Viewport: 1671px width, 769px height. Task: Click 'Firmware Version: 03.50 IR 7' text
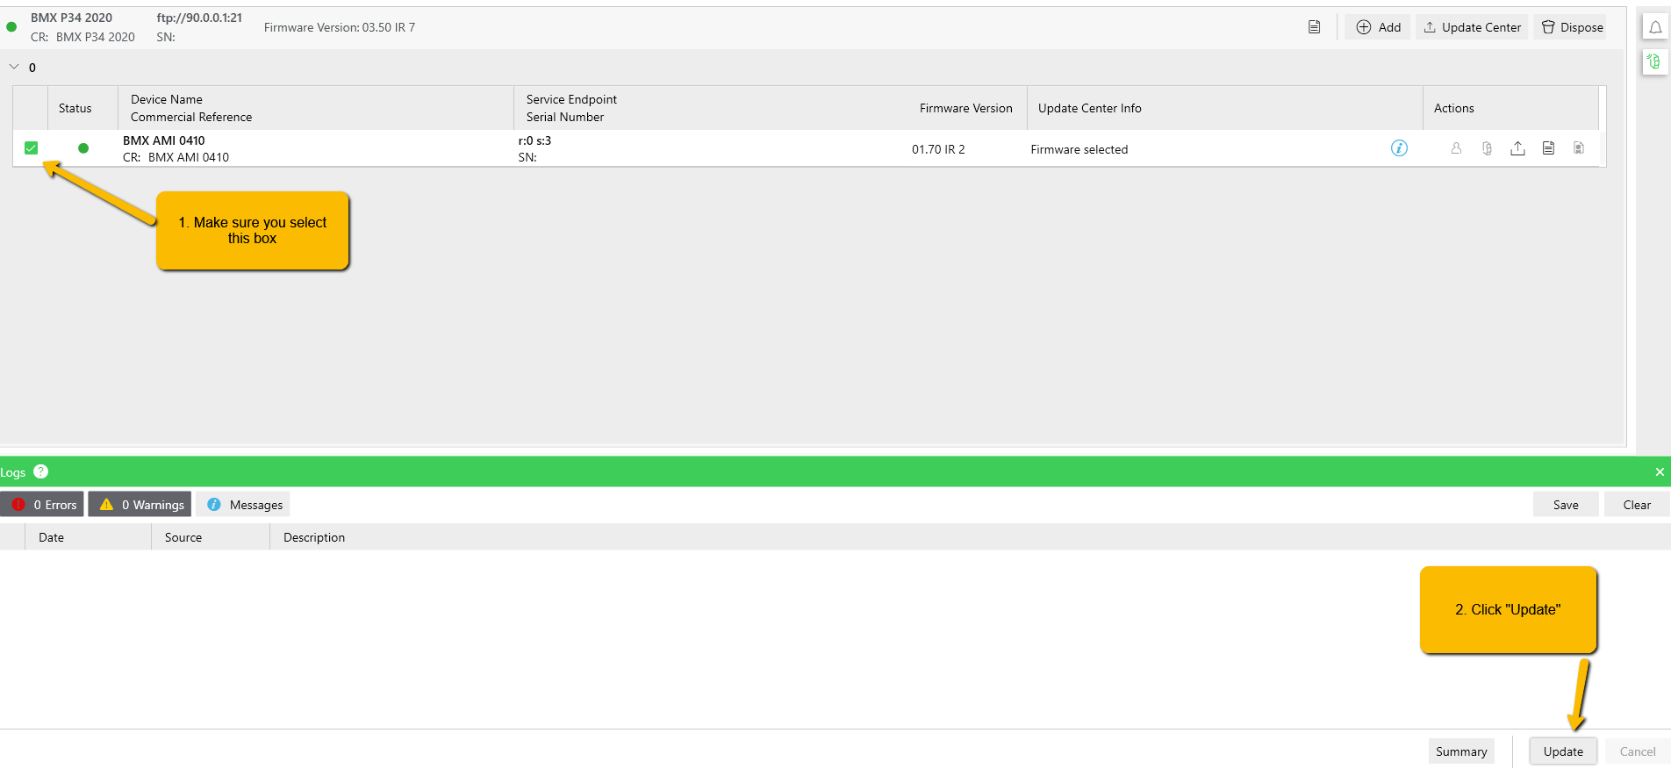tap(340, 27)
